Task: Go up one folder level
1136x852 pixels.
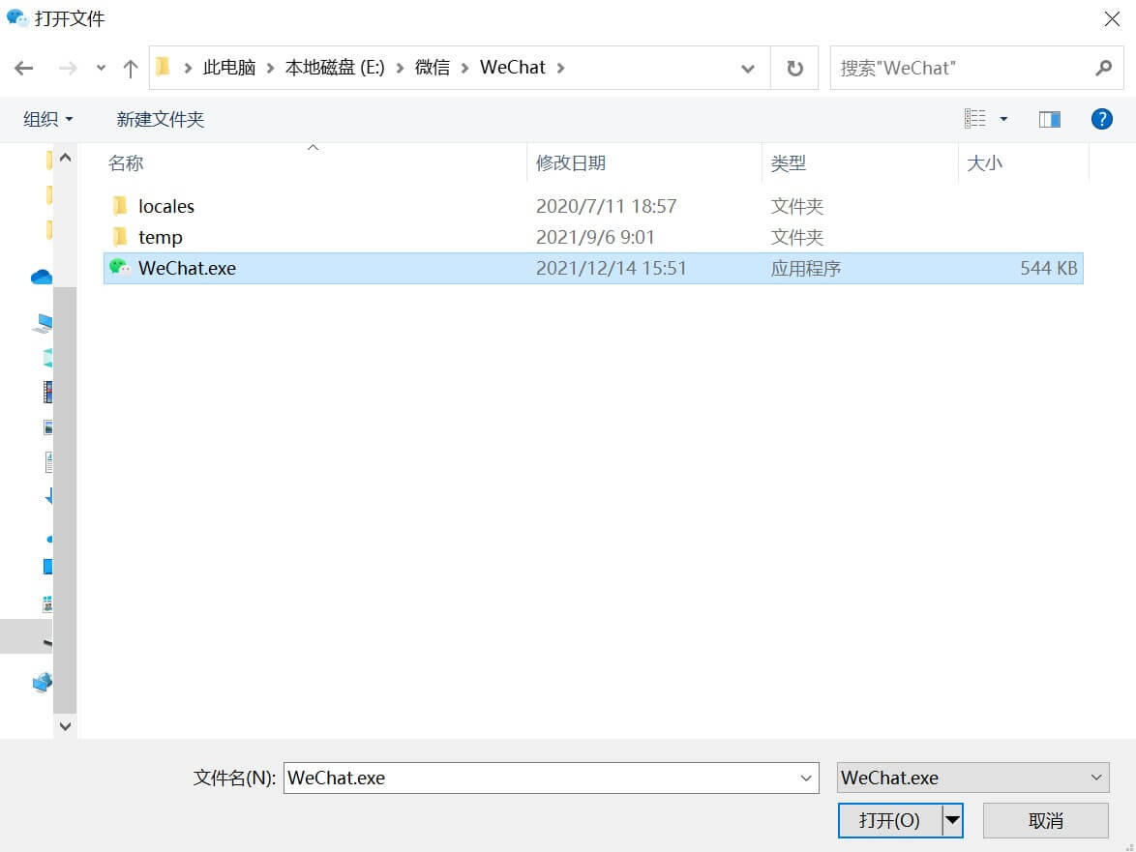Action: point(131,68)
